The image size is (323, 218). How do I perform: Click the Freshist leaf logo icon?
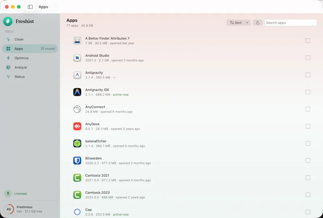[8, 21]
